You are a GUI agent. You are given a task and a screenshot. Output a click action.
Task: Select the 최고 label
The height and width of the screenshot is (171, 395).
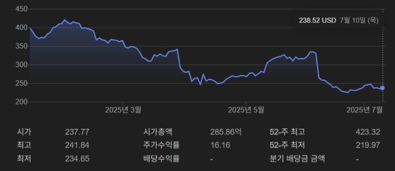[24, 145]
